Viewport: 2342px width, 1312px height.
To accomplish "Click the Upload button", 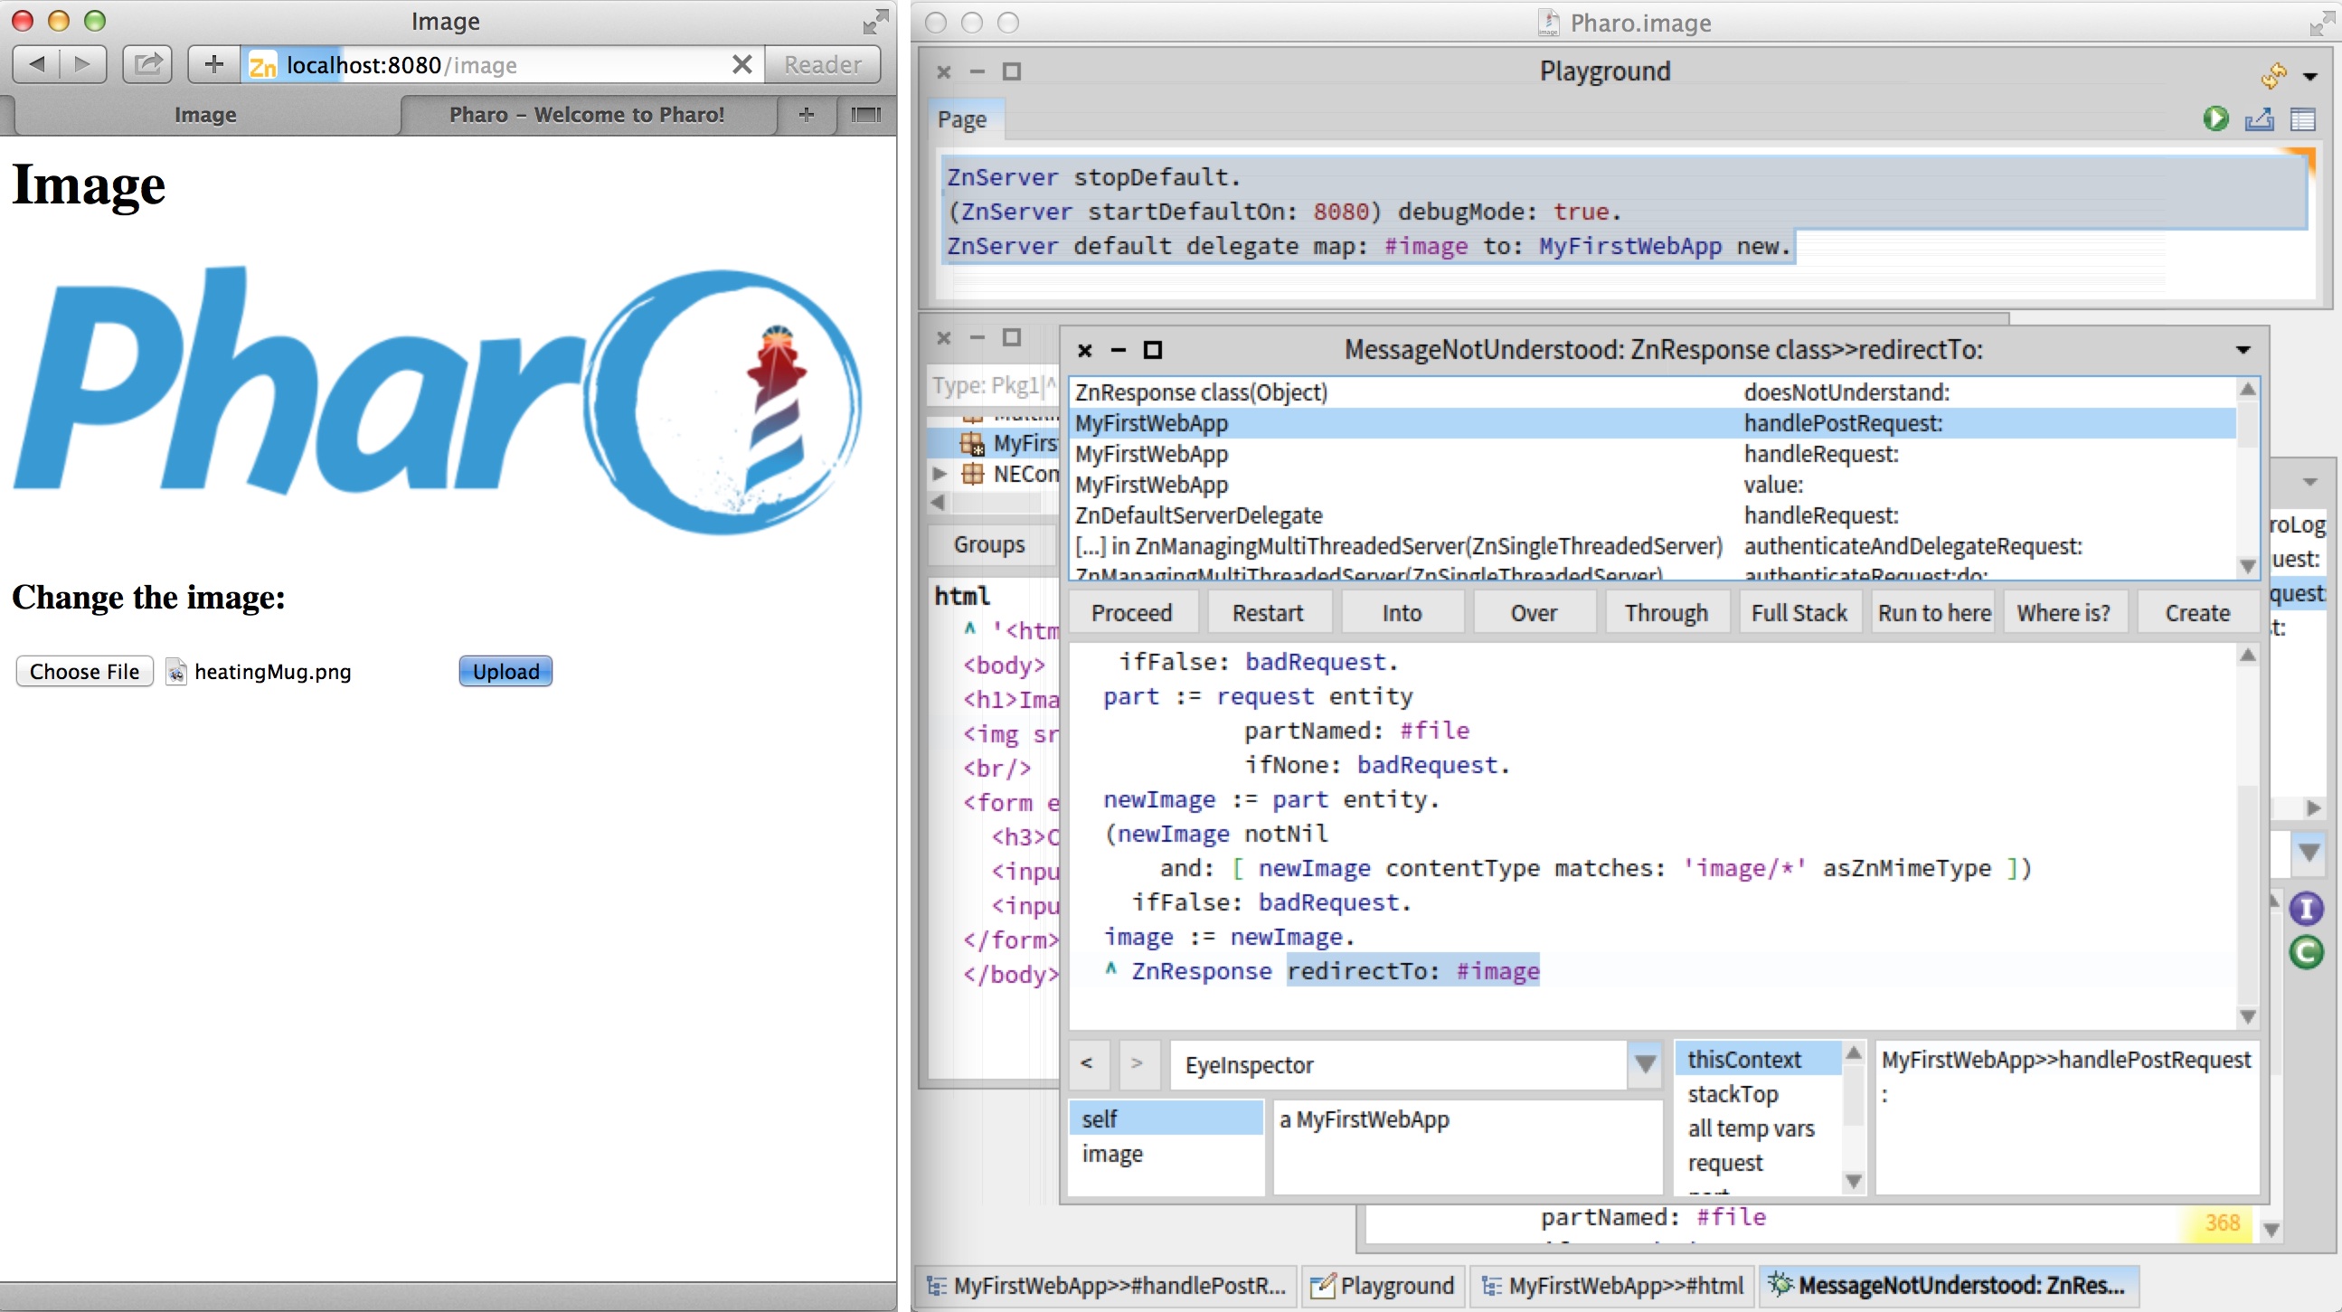I will coord(505,671).
